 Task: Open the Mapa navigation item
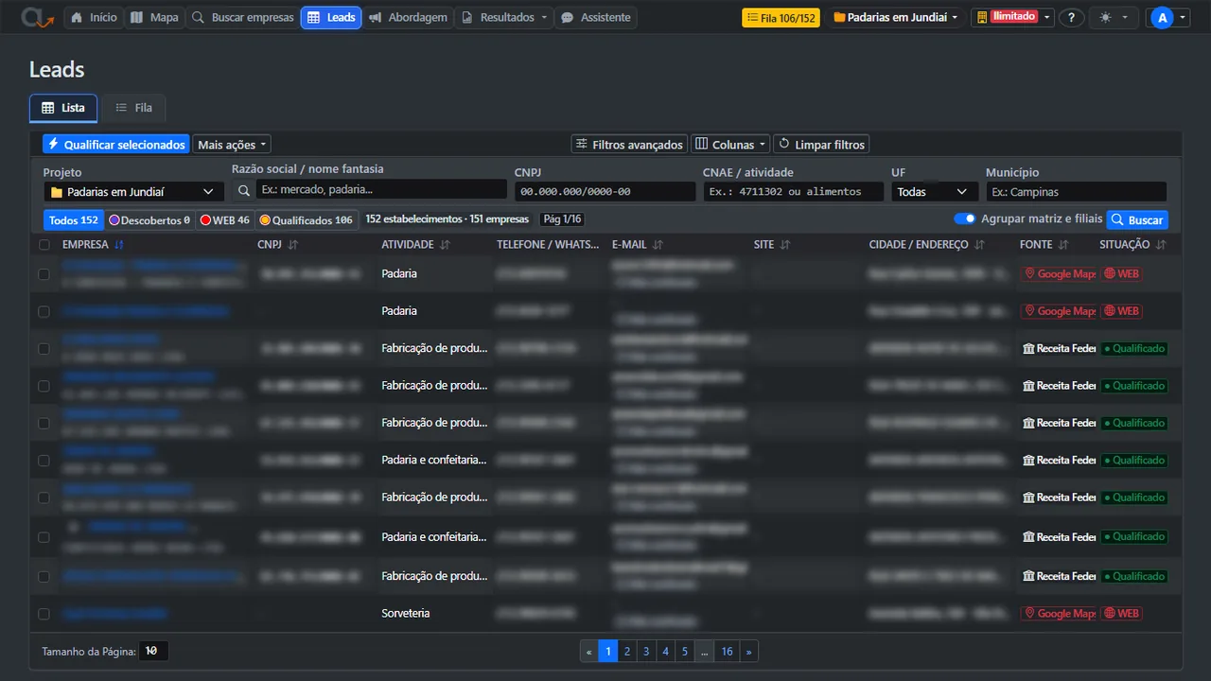coord(154,18)
